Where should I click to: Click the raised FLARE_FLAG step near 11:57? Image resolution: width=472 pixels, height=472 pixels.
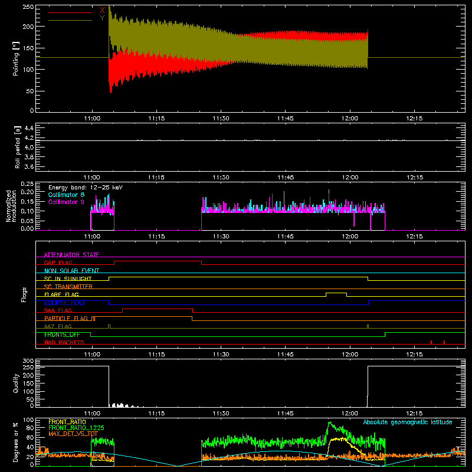[x=336, y=293]
